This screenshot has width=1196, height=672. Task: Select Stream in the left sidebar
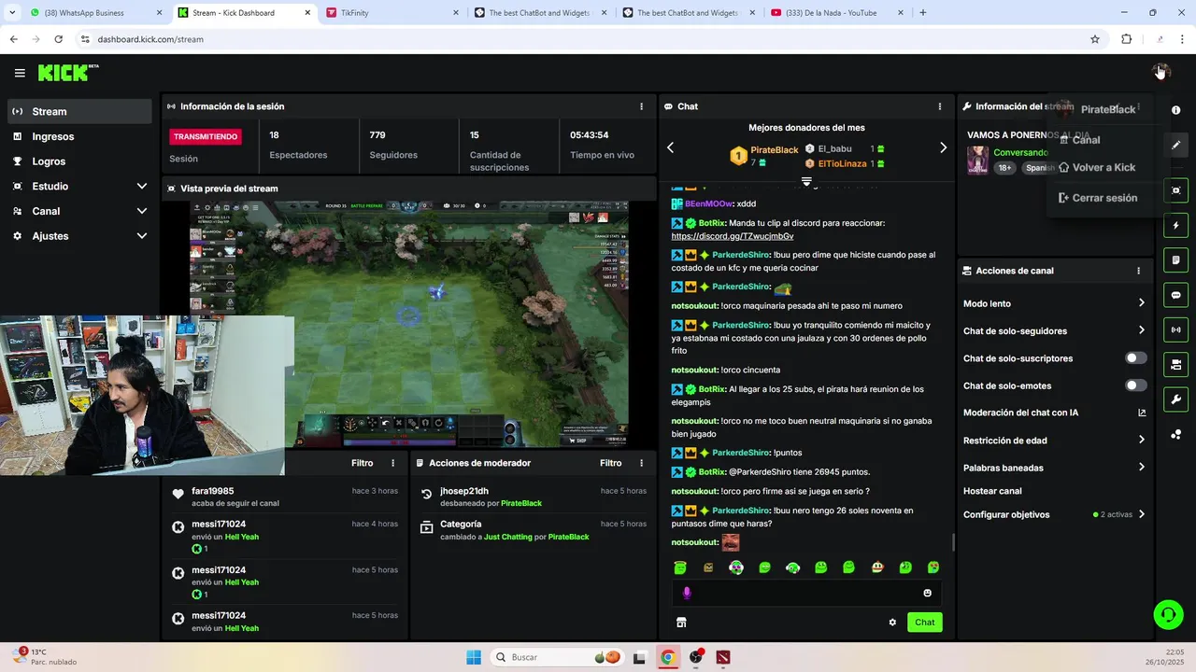[x=79, y=111]
